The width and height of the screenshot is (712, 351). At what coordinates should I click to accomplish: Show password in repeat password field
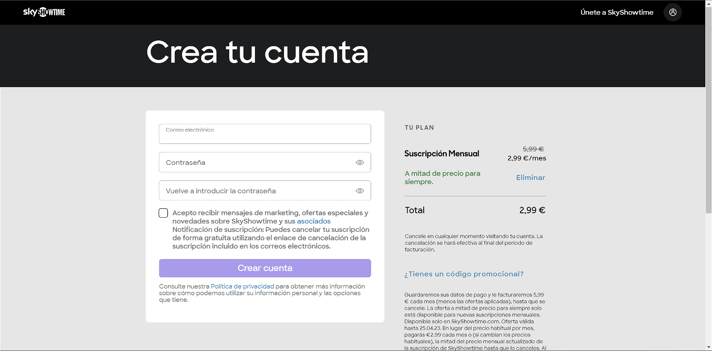point(360,191)
